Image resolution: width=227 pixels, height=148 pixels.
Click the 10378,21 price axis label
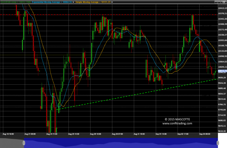(x=222, y=14)
